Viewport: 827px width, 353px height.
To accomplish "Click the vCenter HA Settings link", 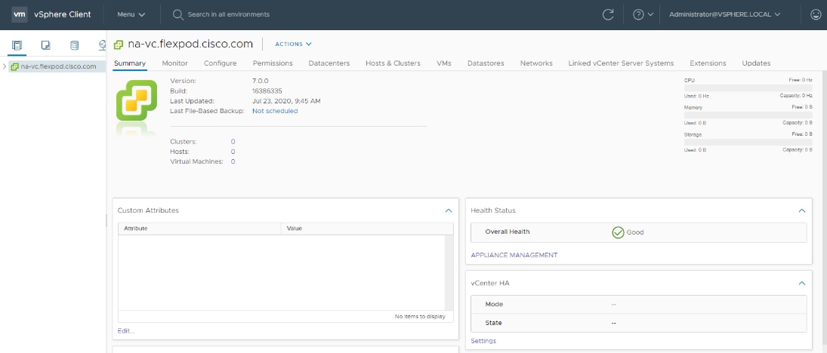I will pyautogui.click(x=483, y=341).
